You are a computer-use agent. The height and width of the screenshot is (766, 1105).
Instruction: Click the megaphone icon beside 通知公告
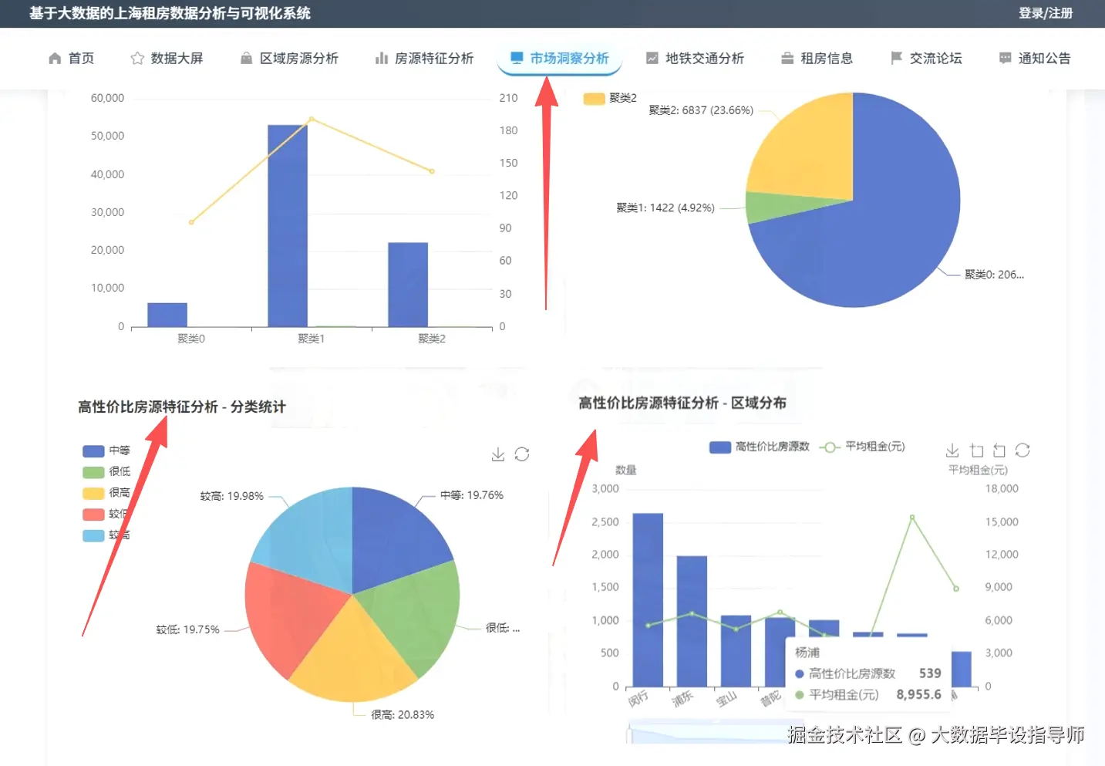pos(1004,58)
